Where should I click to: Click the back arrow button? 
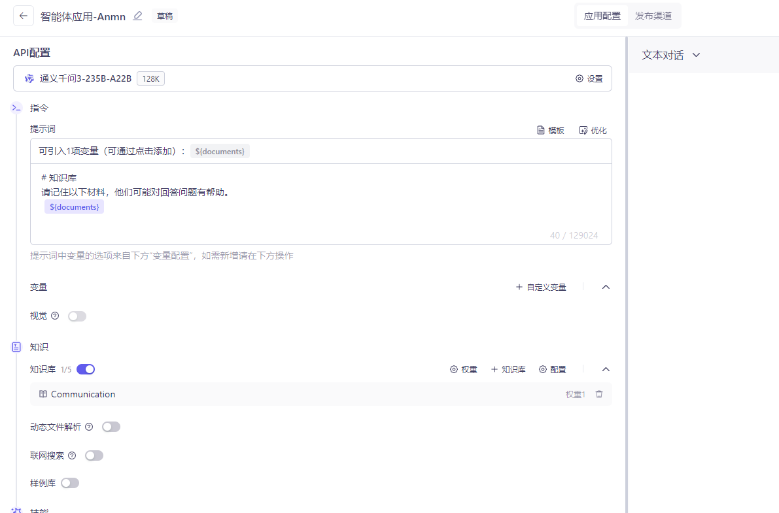(24, 16)
